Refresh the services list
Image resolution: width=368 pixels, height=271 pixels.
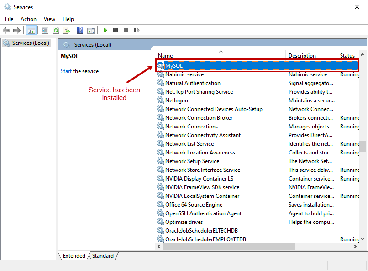click(x=56, y=30)
